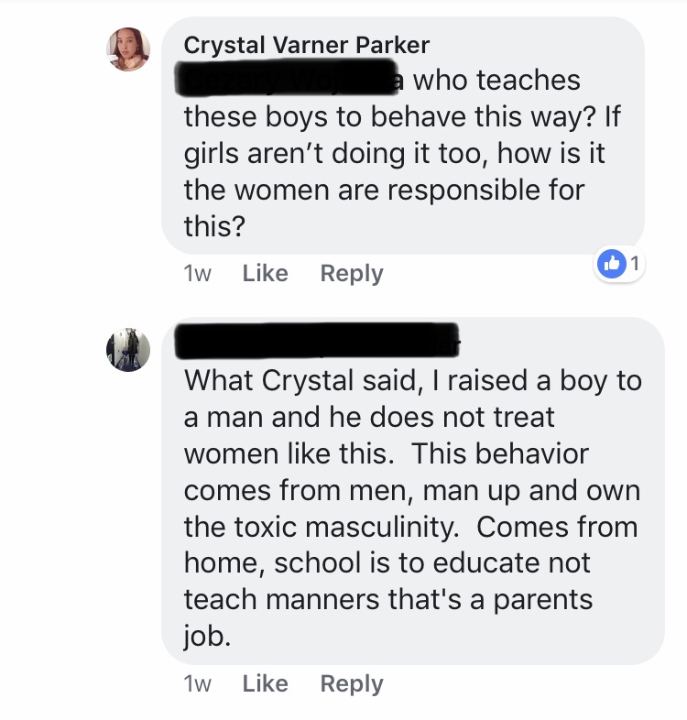Viewport: 687px width, 720px height.
Task: Like the comment starting 'What Crystal said'
Action: [265, 683]
